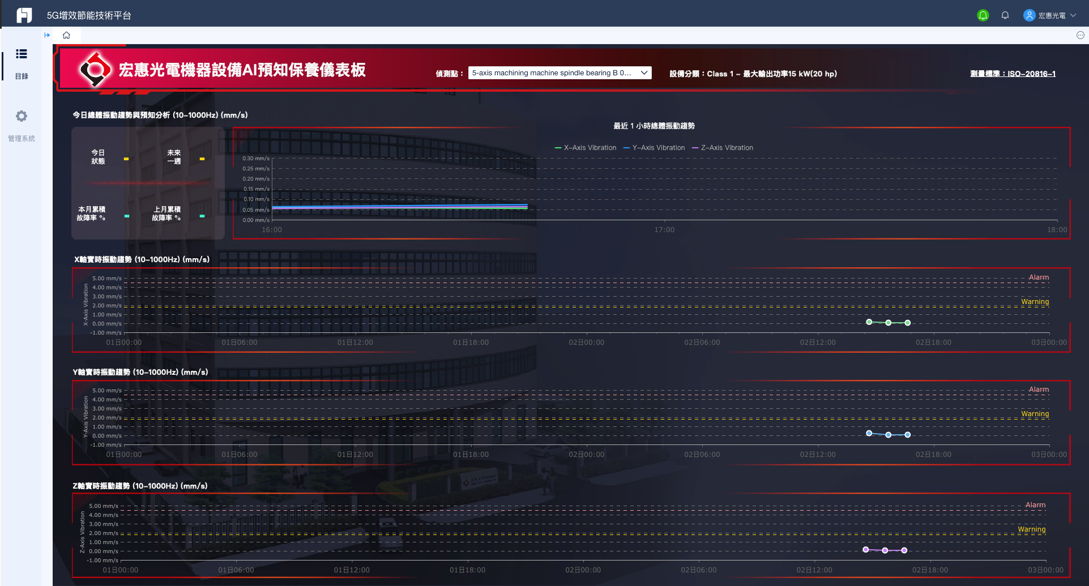Collapse sidebar using the arrow toggle icon
The image size is (1089, 586).
[47, 35]
